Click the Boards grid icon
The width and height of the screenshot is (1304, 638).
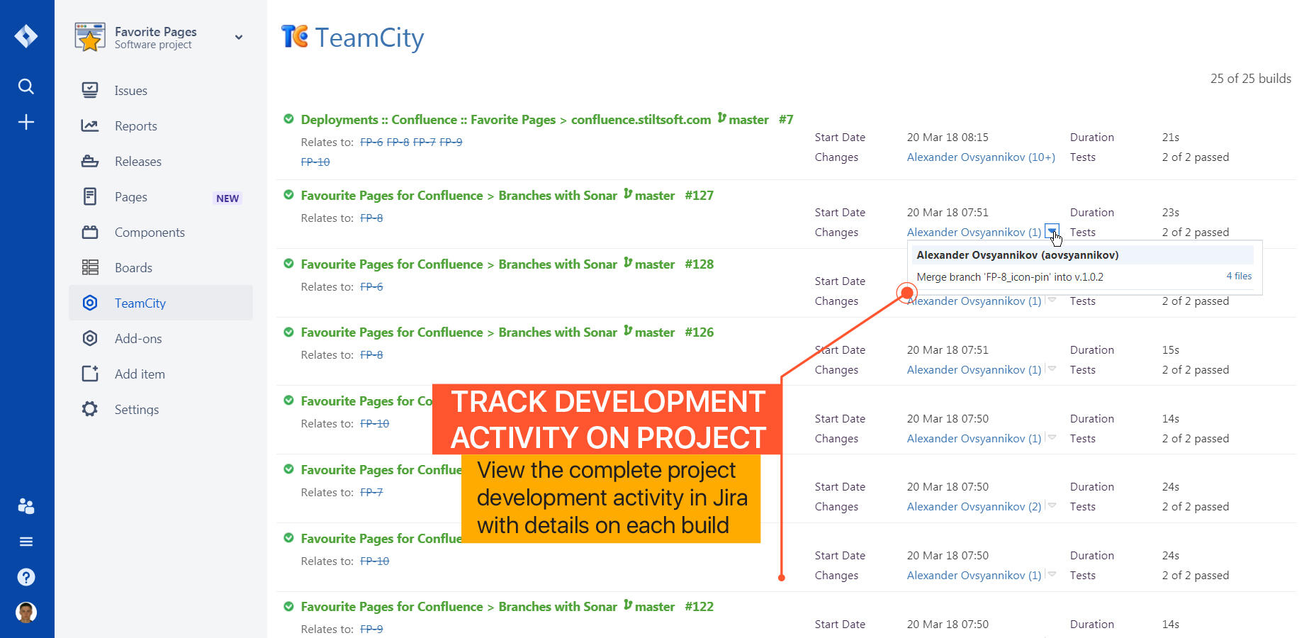pos(90,267)
